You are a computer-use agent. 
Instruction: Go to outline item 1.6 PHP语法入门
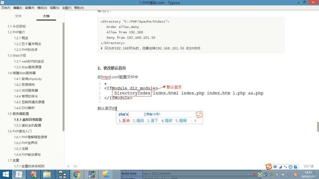click(20, 131)
